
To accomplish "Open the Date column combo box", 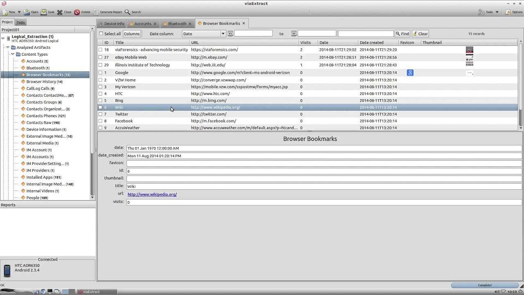I will pos(204,34).
